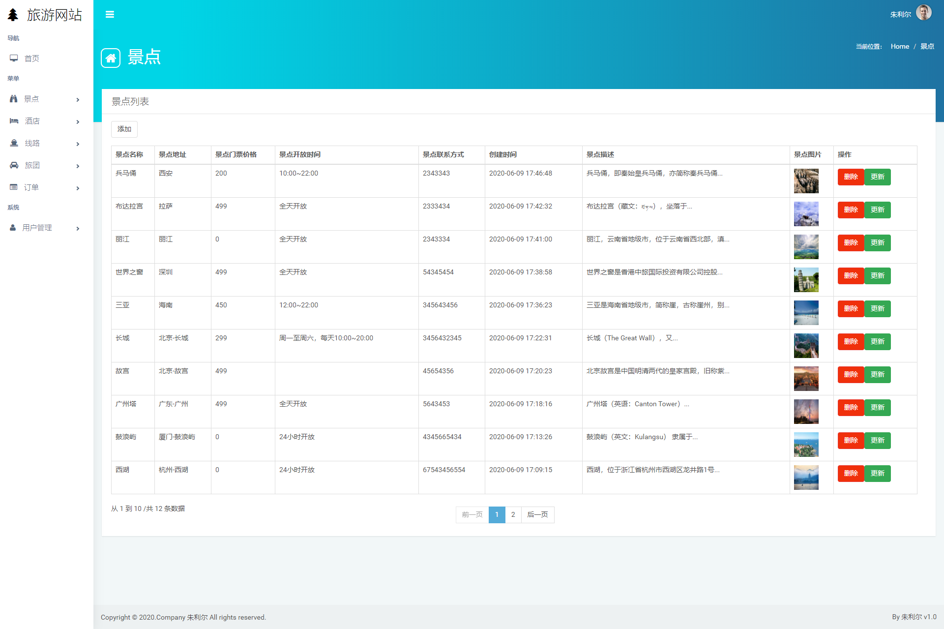
Task: Click the 长城 scenic spot thumbnail image
Action: pyautogui.click(x=806, y=346)
